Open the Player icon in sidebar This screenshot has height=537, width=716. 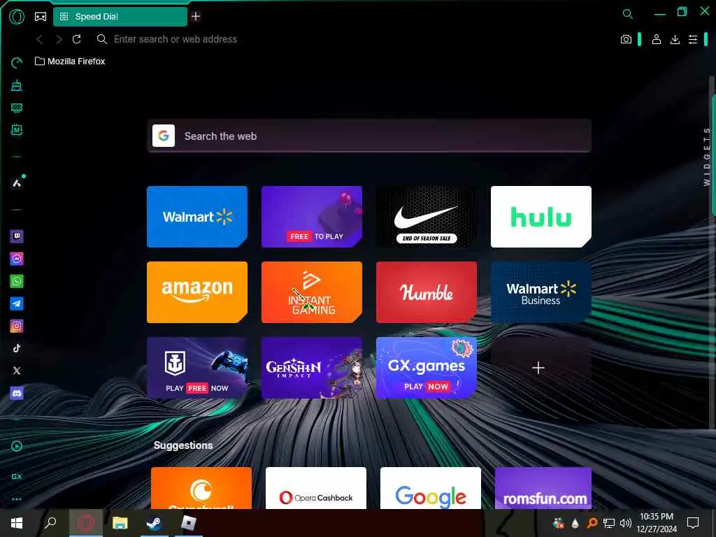tap(17, 446)
